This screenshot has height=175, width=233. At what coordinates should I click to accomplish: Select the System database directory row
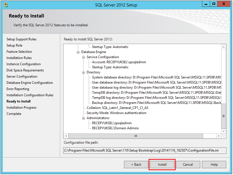click(x=156, y=77)
